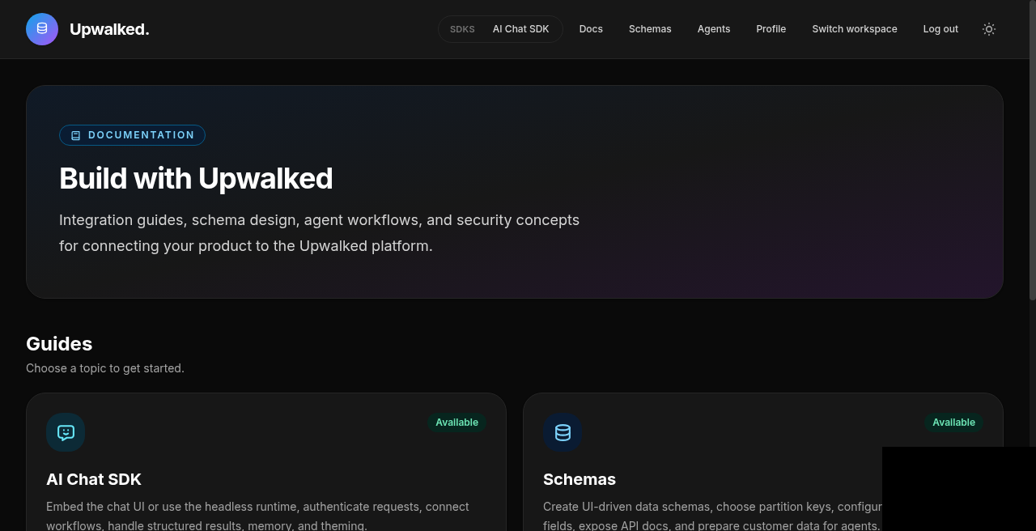Open the Docs navigation link
1036x531 pixels.
point(591,29)
